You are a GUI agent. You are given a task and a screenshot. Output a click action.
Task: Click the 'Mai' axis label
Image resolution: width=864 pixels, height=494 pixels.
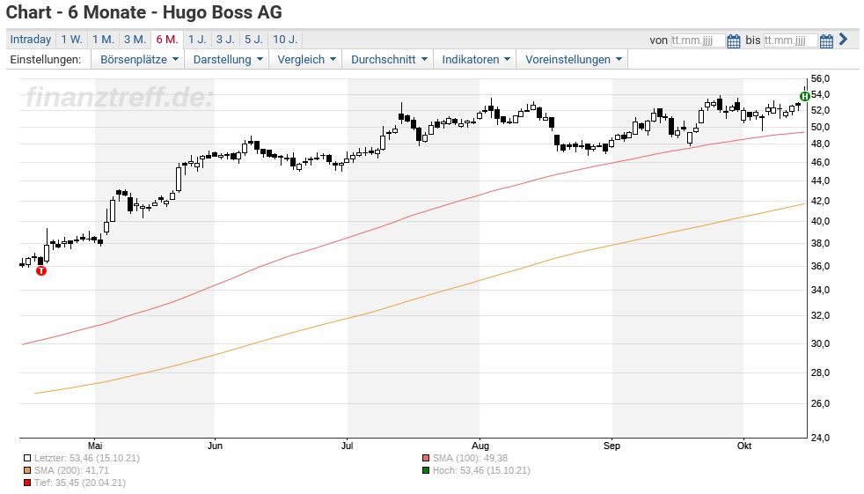pyautogui.click(x=95, y=446)
